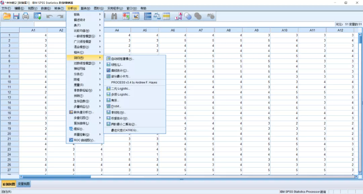This screenshot has height=194, width=363.
Task: Choose PROCESS v3.4 by Andrew F. Hayes
Action: [134, 82]
